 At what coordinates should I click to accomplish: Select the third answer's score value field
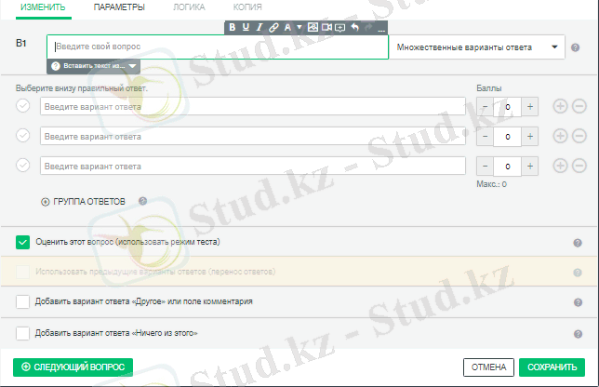[x=507, y=167]
